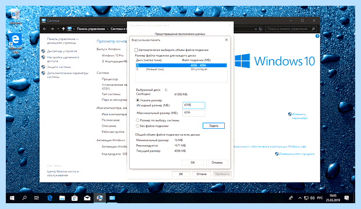The image size is (361, 209).
Task: Select drive C: row in list
Action: [x=181, y=66]
